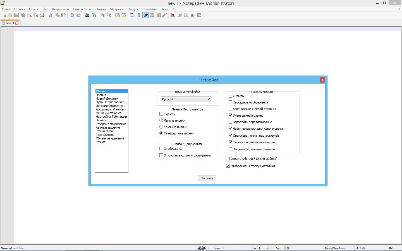Select Автозавершение in settings list
The width and height of the screenshot is (402, 251).
[108, 127]
